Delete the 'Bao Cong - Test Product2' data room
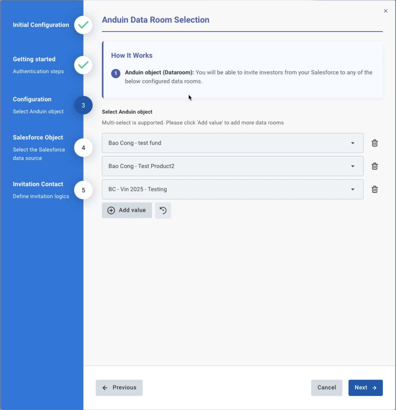396x410 pixels. (374, 166)
